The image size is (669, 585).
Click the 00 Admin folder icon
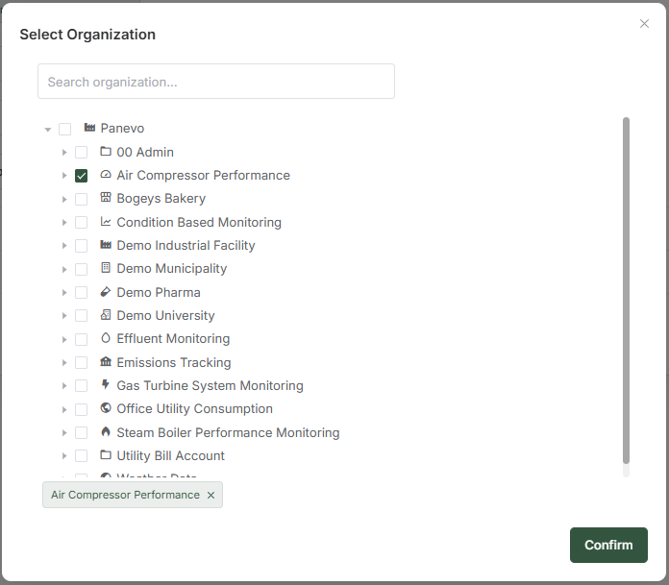(x=106, y=151)
